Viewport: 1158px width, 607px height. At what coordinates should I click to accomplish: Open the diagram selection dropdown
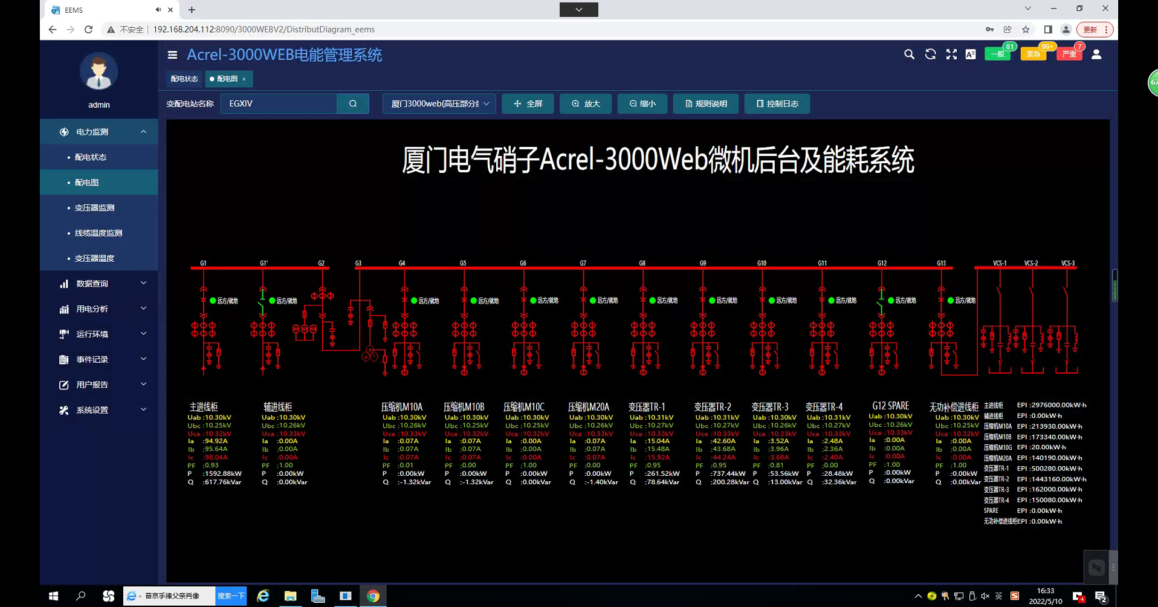coord(439,104)
